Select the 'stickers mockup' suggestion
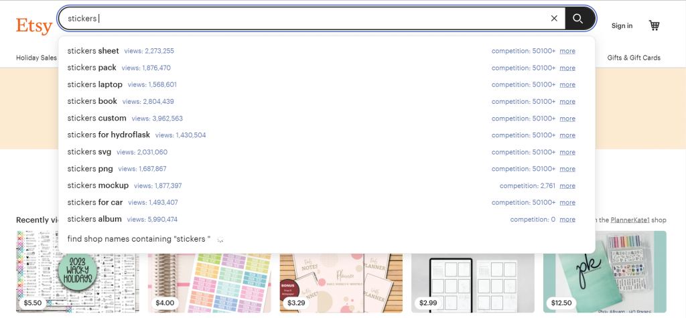 click(x=98, y=185)
